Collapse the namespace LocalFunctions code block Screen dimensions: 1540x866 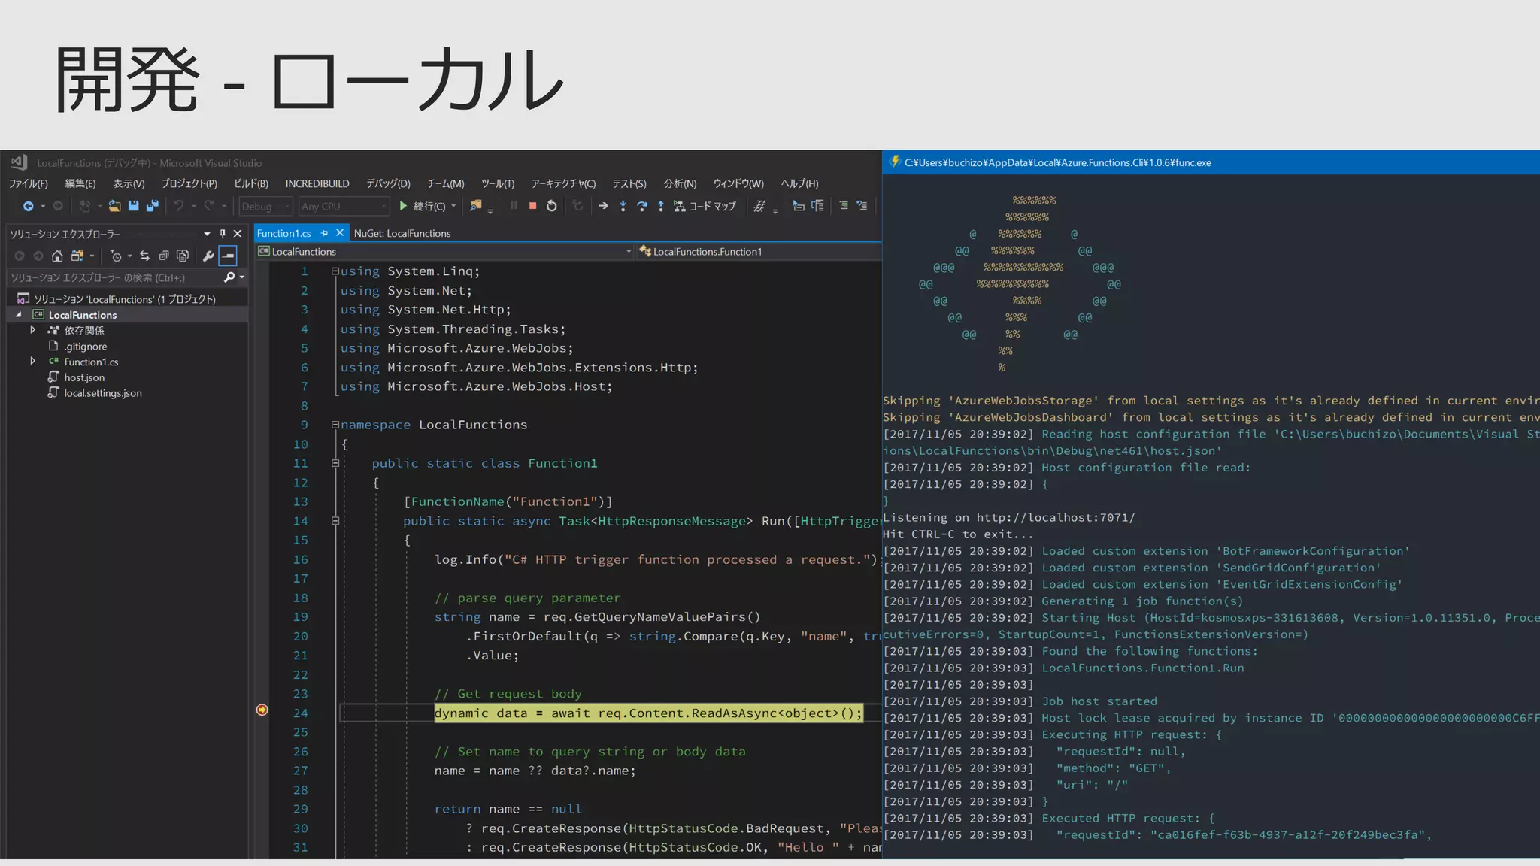(x=335, y=425)
